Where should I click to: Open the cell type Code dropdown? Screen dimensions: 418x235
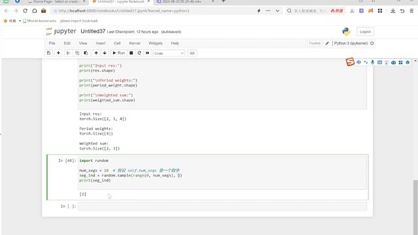169,54
